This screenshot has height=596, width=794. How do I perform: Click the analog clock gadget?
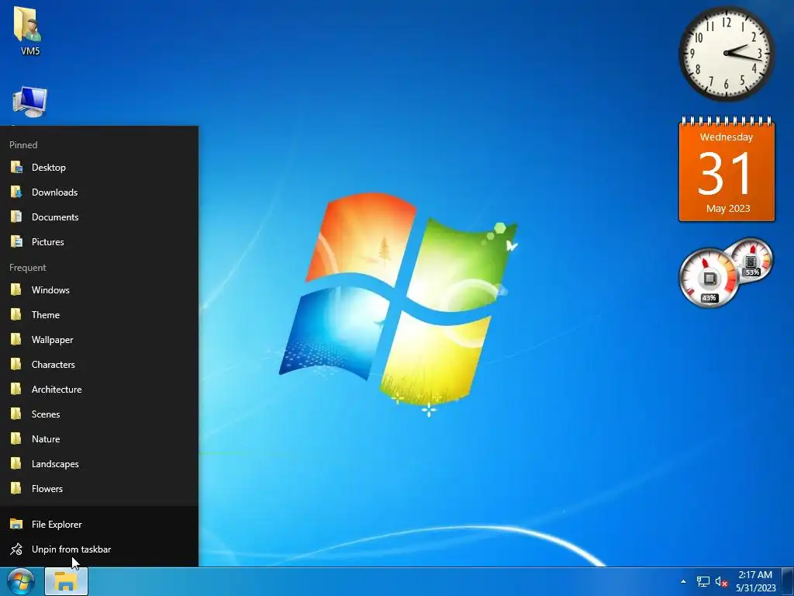click(x=727, y=54)
